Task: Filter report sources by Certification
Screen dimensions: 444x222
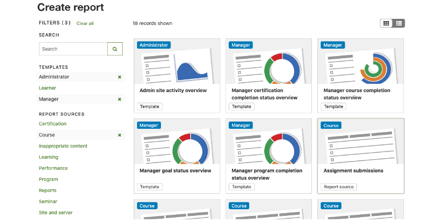Action: (53, 124)
